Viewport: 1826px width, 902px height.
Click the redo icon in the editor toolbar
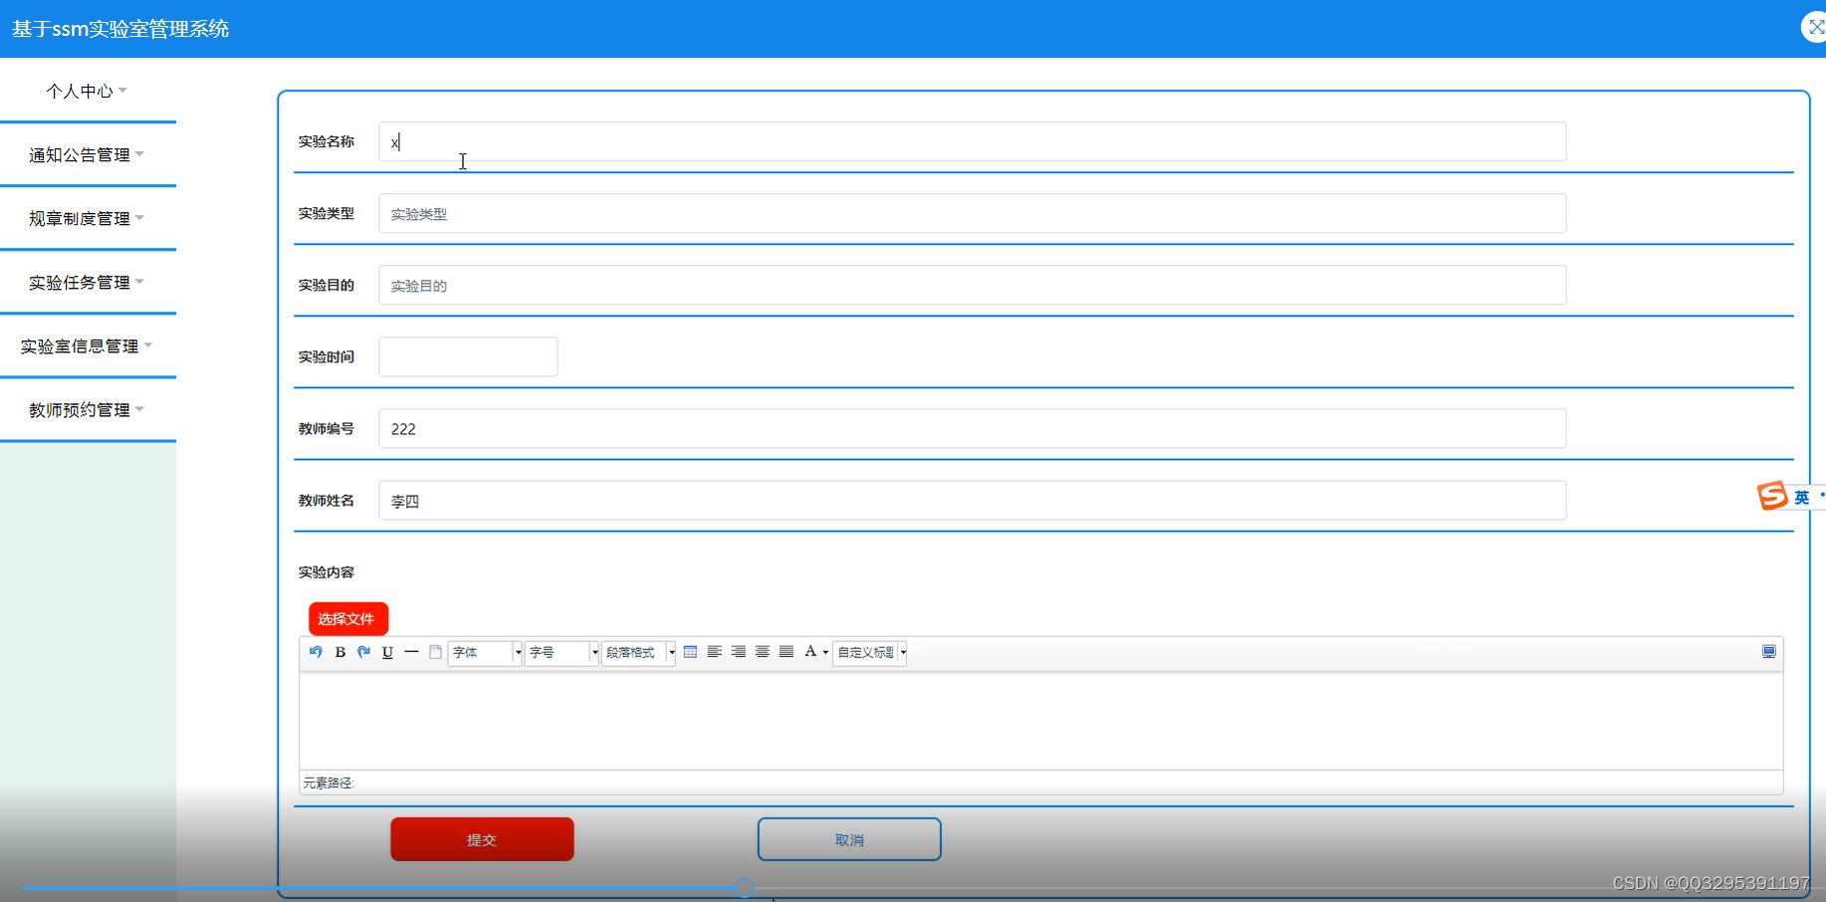(x=363, y=652)
